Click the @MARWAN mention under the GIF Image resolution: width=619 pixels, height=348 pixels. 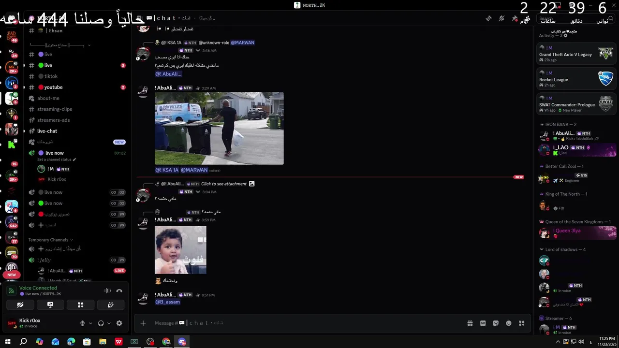click(x=194, y=170)
